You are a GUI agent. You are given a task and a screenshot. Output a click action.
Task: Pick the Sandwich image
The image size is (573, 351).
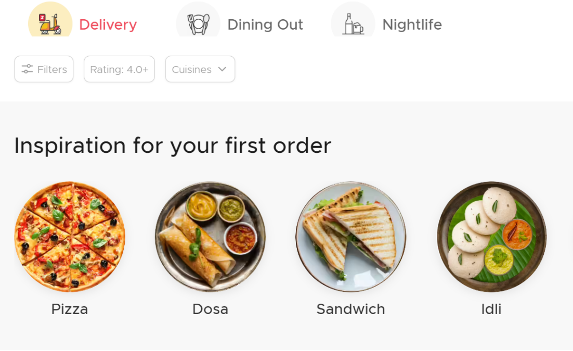click(x=351, y=237)
